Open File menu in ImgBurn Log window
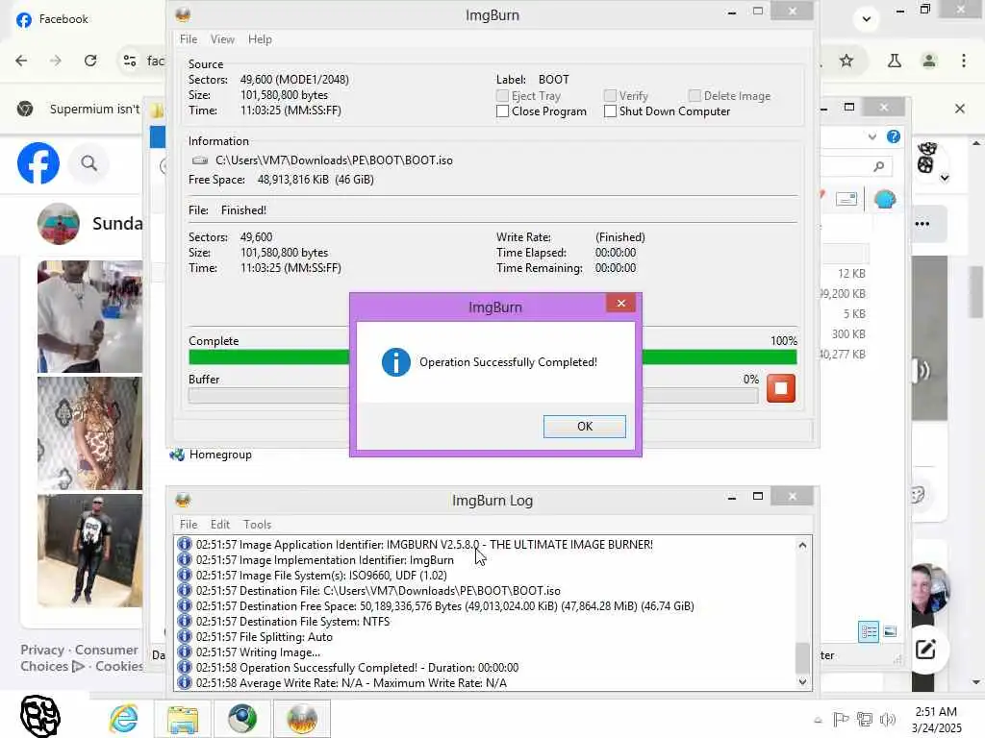This screenshot has height=738, width=985. pos(189,524)
